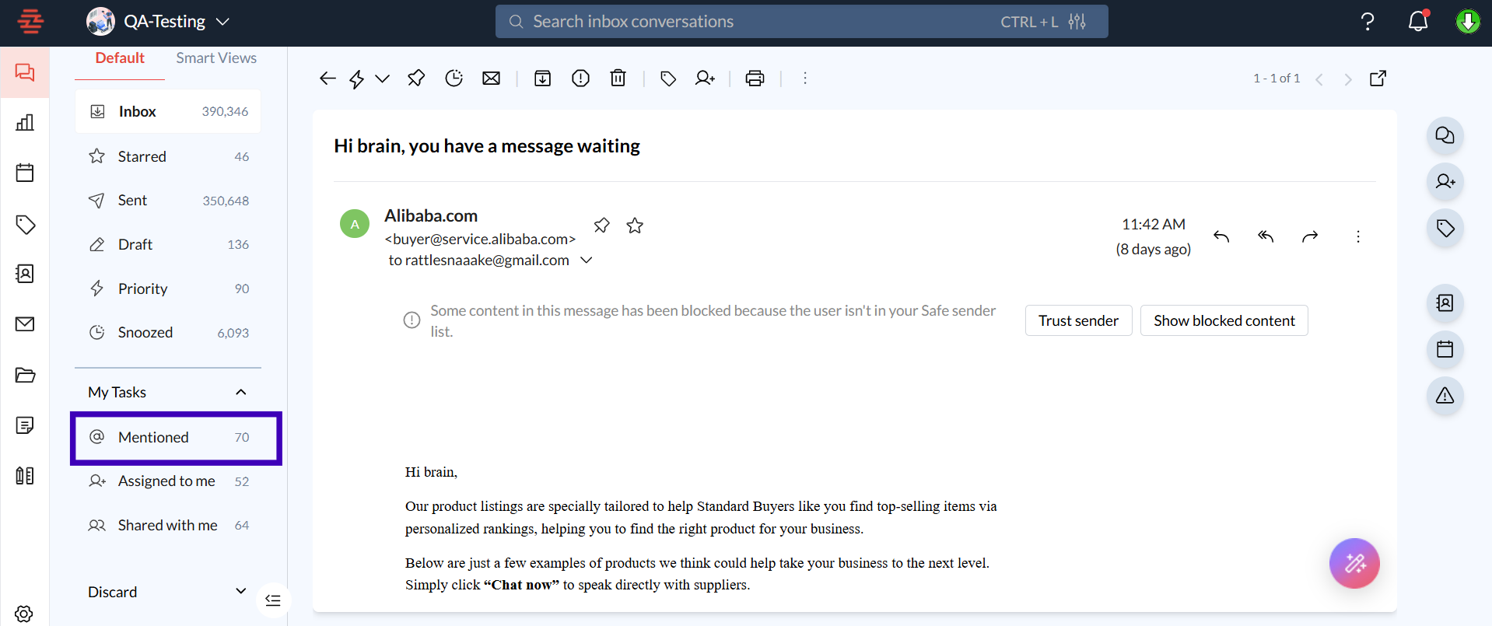Archive the conversation with archive icon

(x=542, y=79)
